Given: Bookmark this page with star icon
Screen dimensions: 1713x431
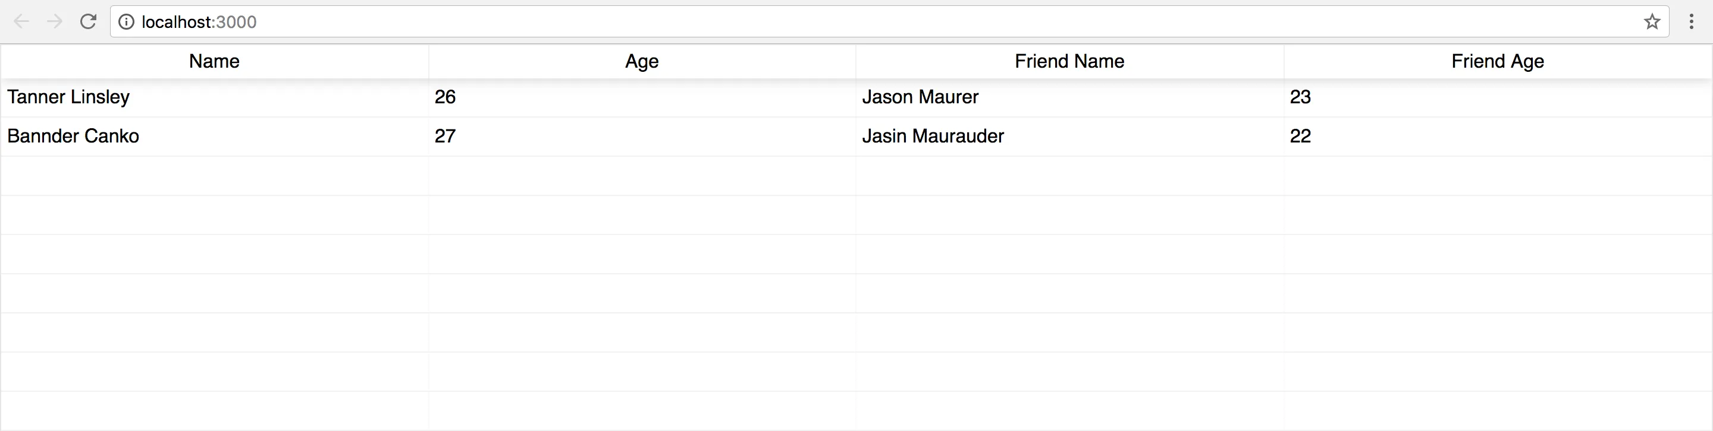Looking at the screenshot, I should (1652, 22).
